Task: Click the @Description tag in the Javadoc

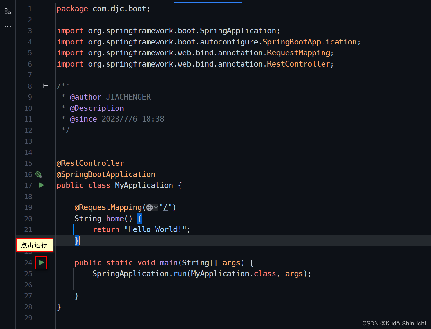Action: click(x=97, y=108)
